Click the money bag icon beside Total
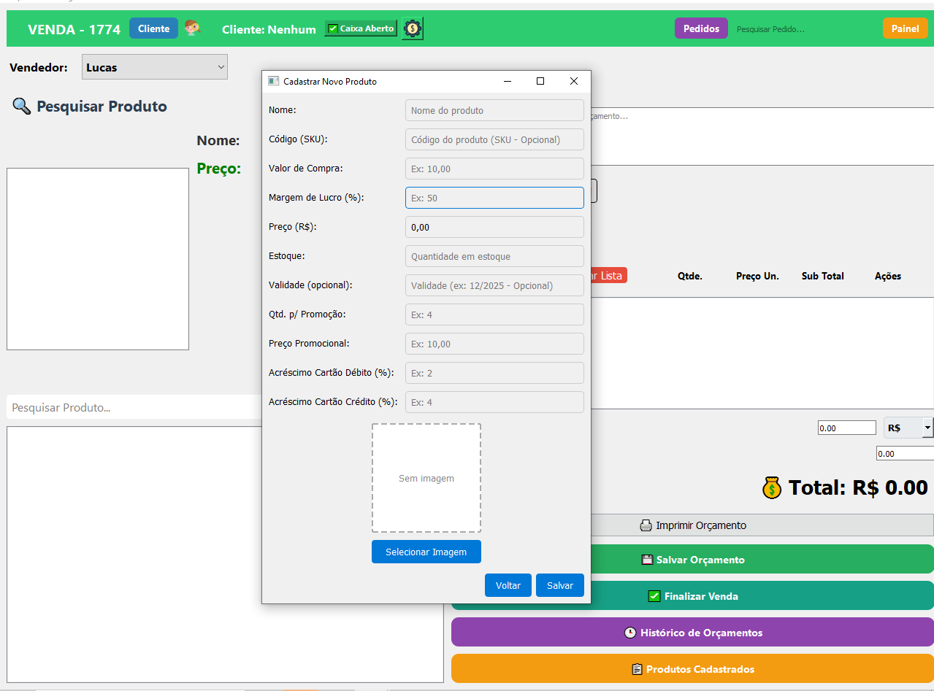 (772, 487)
